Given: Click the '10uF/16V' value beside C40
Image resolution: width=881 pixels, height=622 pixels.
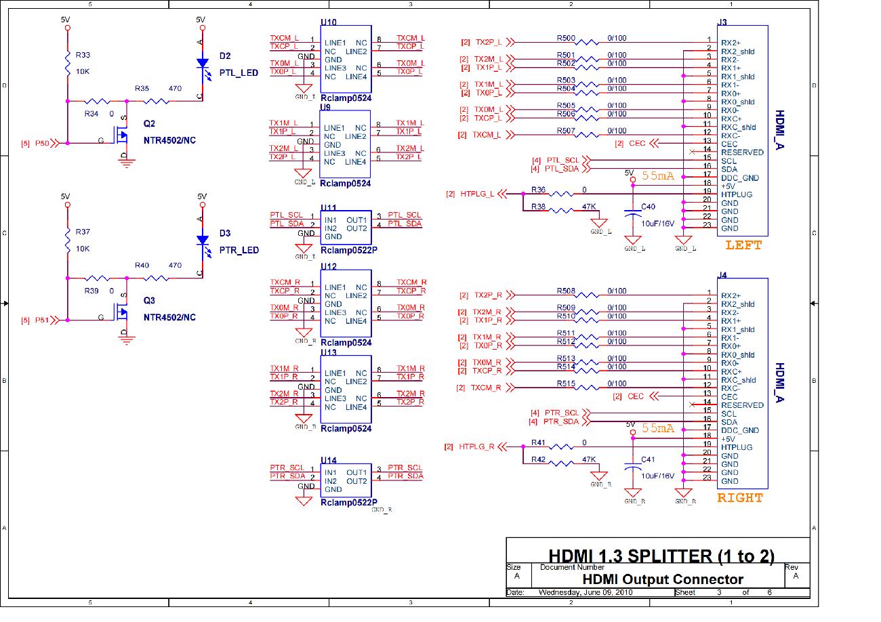Looking at the screenshot, I should pos(659,223).
